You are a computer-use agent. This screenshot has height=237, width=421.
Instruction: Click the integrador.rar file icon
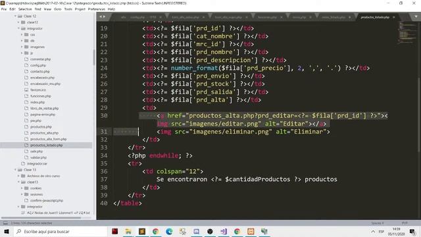tap(23, 164)
